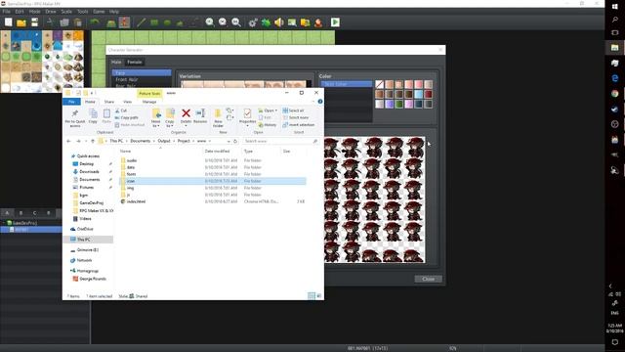625x352 pixels.
Task: Click Invert selection in Explorer ribbon
Action: [299, 125]
